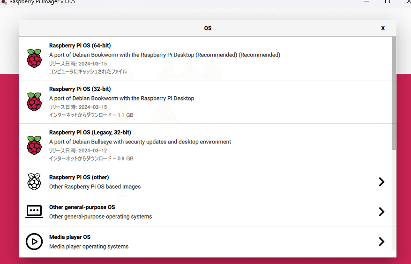The height and width of the screenshot is (264, 411).
Task: Expand Other general-purpose OS chevron
Action: [x=381, y=212]
